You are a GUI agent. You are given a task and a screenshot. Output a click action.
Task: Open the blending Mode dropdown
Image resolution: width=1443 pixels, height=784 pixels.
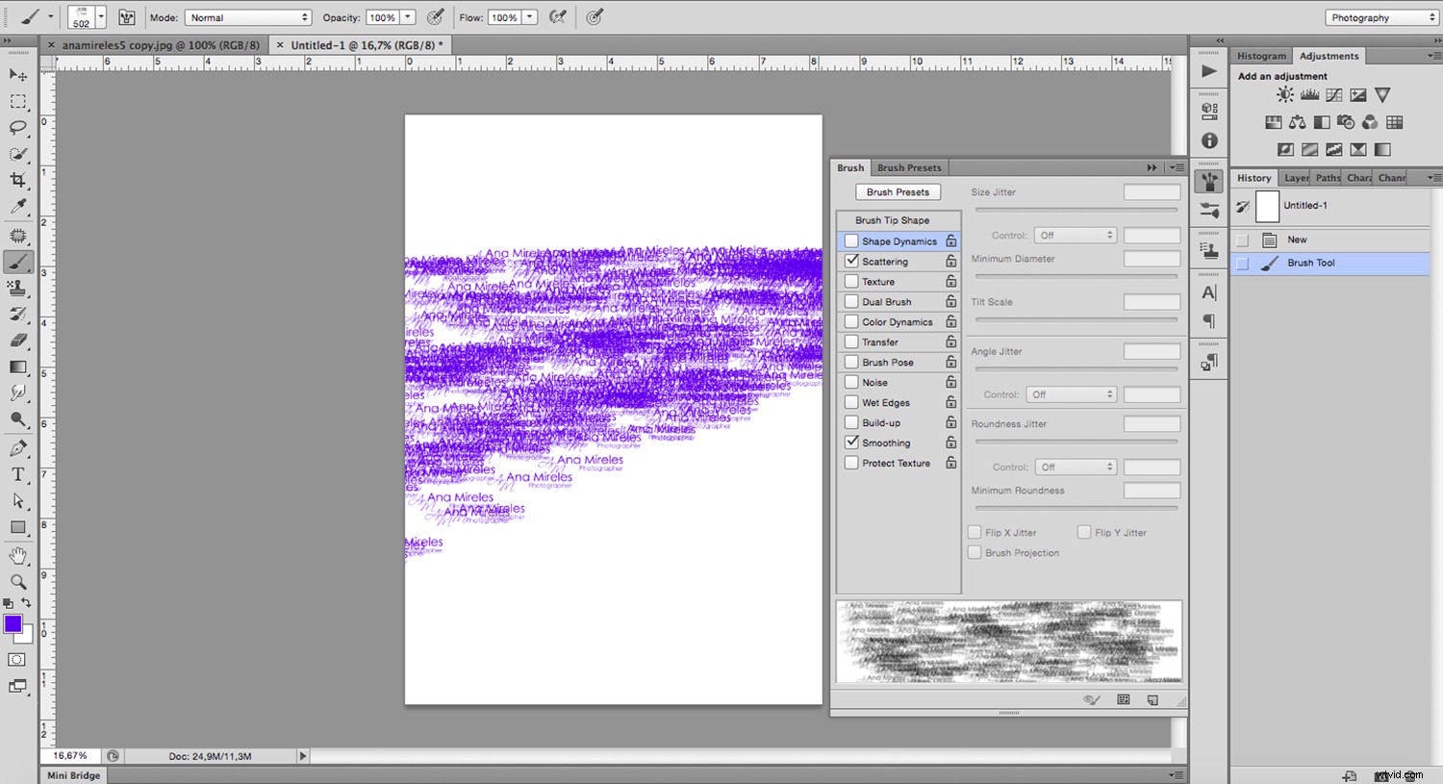tap(248, 16)
